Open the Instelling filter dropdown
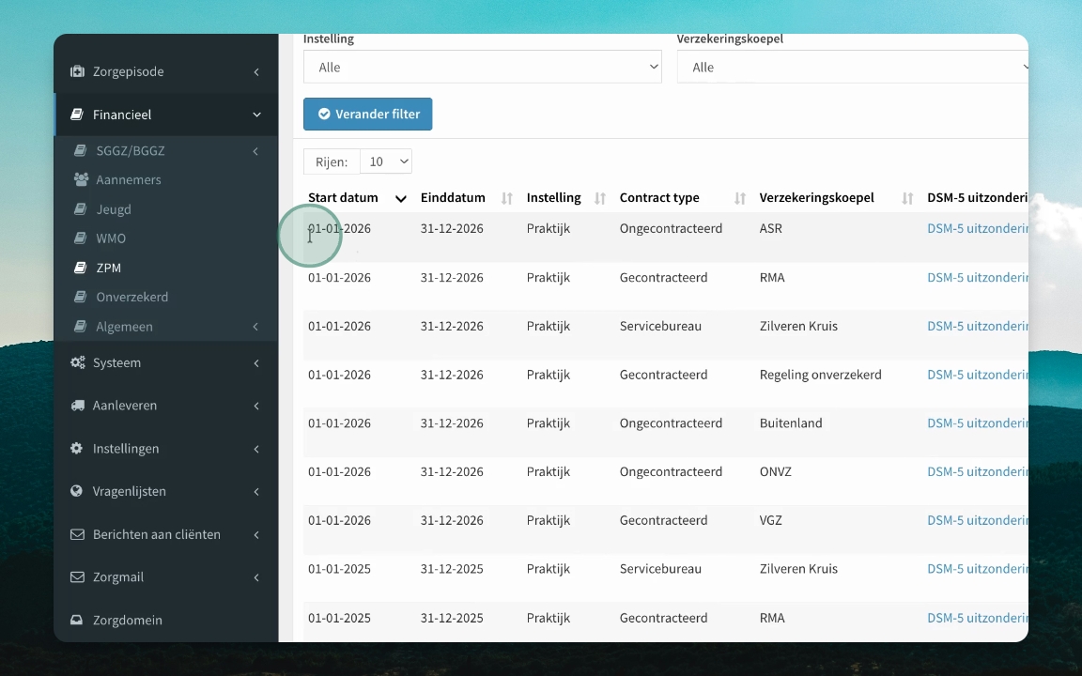Viewport: 1082px width, 676px height. (x=483, y=67)
